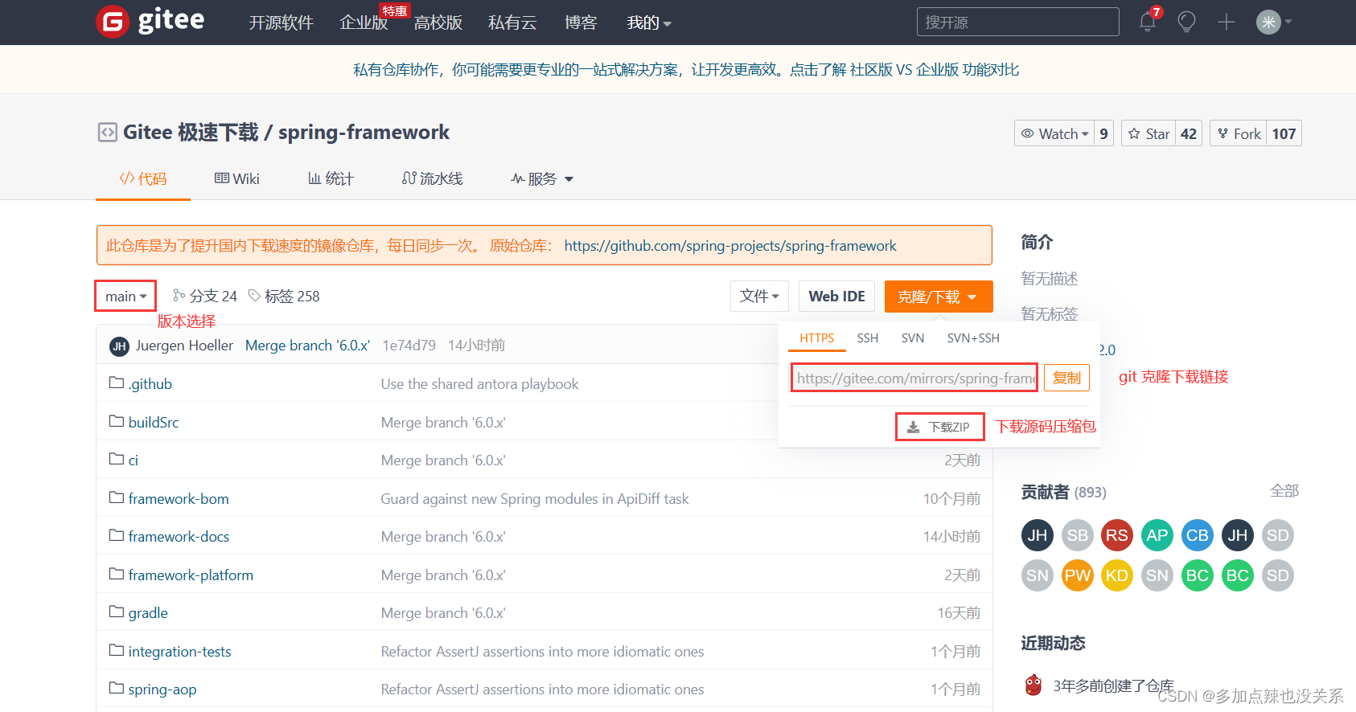This screenshot has width=1356, height=712.
Task: Open the 流水线 tab
Action: click(x=433, y=178)
